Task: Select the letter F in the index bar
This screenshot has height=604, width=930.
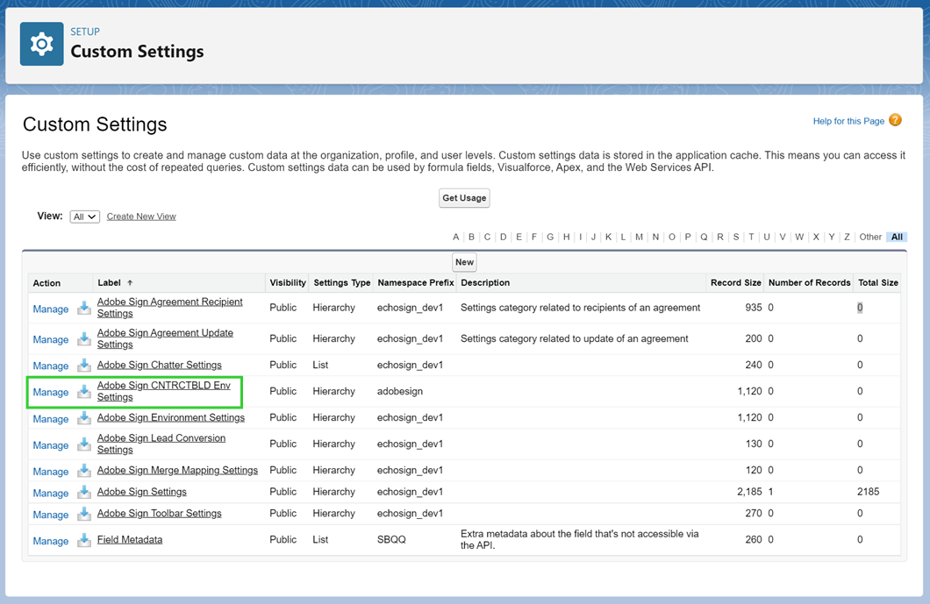Action: [533, 236]
